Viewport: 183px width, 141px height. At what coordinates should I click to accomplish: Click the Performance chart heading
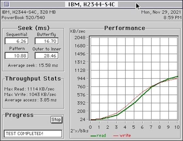point(125,28)
